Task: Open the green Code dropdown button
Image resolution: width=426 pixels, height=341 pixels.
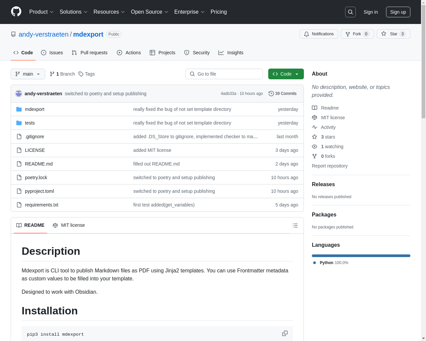Action: coord(286,74)
